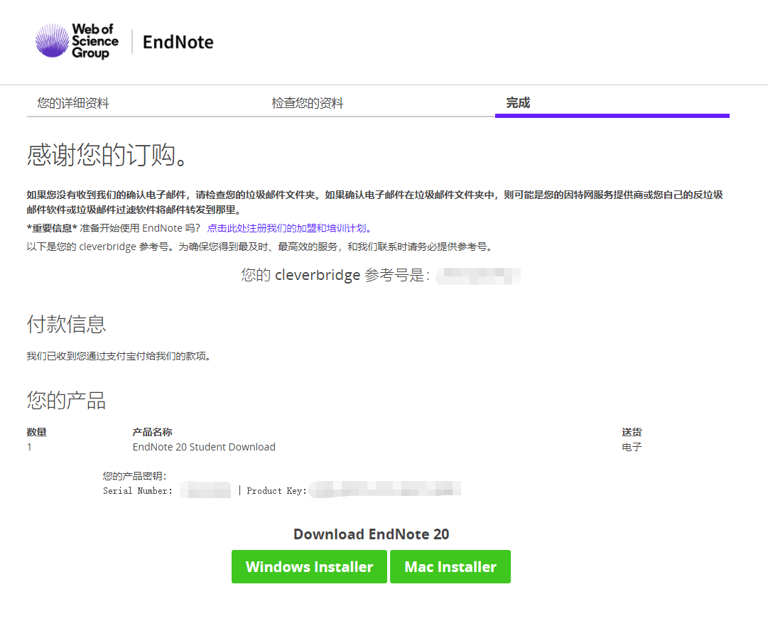The width and height of the screenshot is (768, 626).
Task: Click the Serial Number label
Action: click(x=138, y=491)
